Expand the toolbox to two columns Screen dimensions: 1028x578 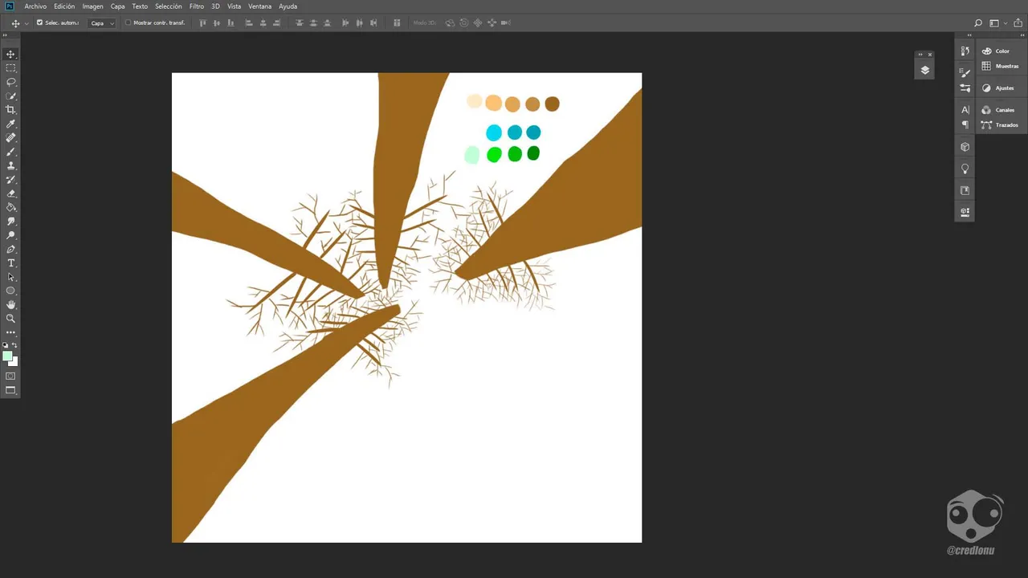tap(5, 35)
